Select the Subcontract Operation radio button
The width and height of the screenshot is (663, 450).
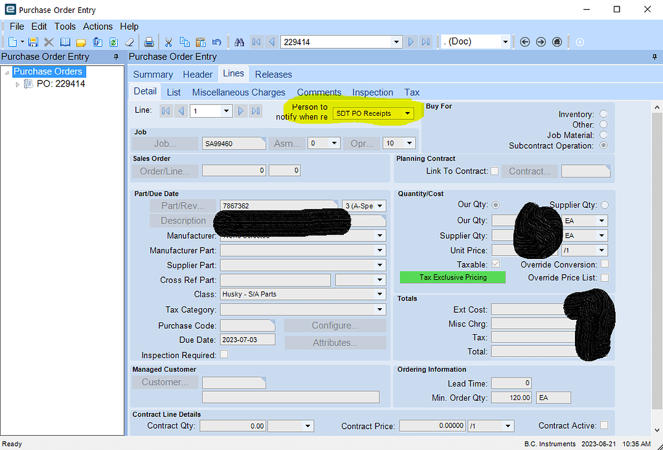coord(603,146)
